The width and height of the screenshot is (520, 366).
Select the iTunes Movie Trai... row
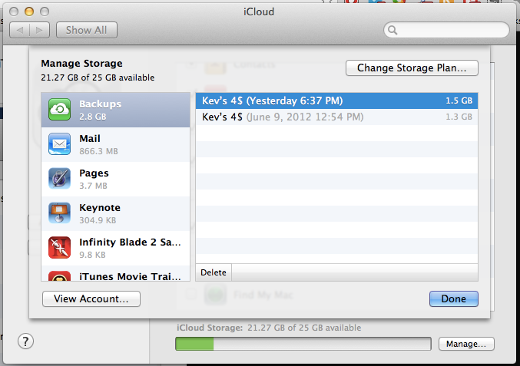click(x=115, y=273)
